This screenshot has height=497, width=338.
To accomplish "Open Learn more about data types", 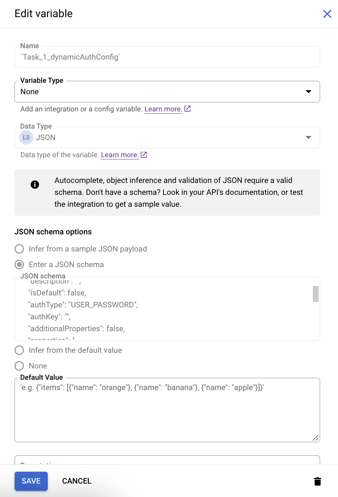I will coord(120,155).
